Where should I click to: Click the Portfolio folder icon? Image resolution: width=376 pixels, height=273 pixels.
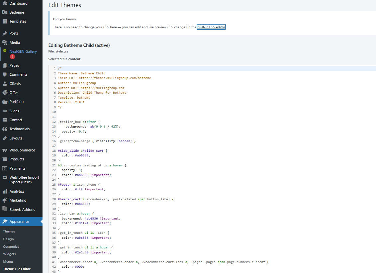click(5, 102)
